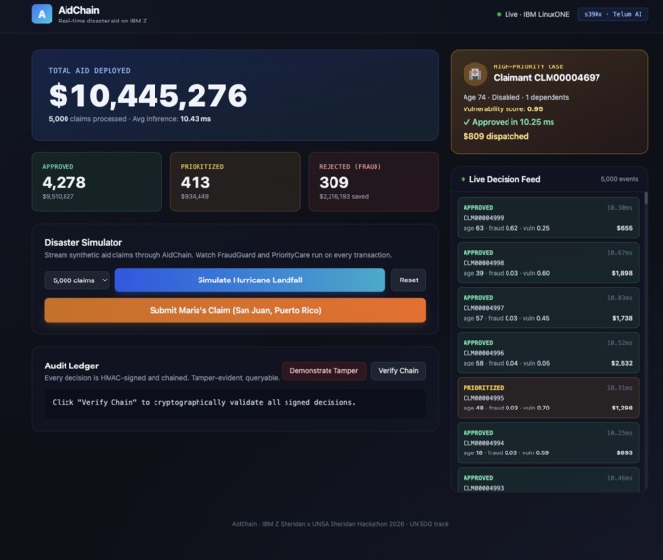Screen dimensions: 663x560
Task: Click the '$809 dispatched' text
Action: (496, 136)
